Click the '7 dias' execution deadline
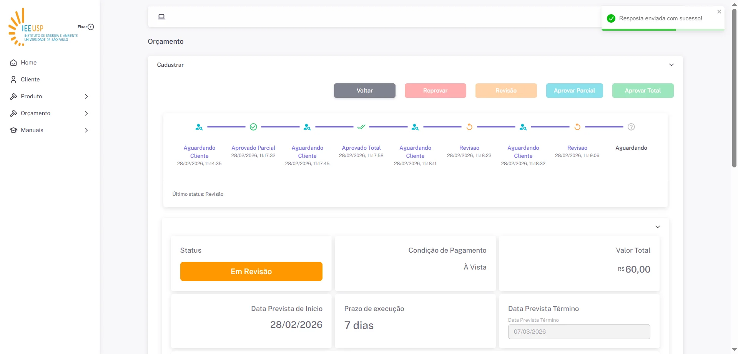The width and height of the screenshot is (738, 354). pyautogui.click(x=359, y=326)
